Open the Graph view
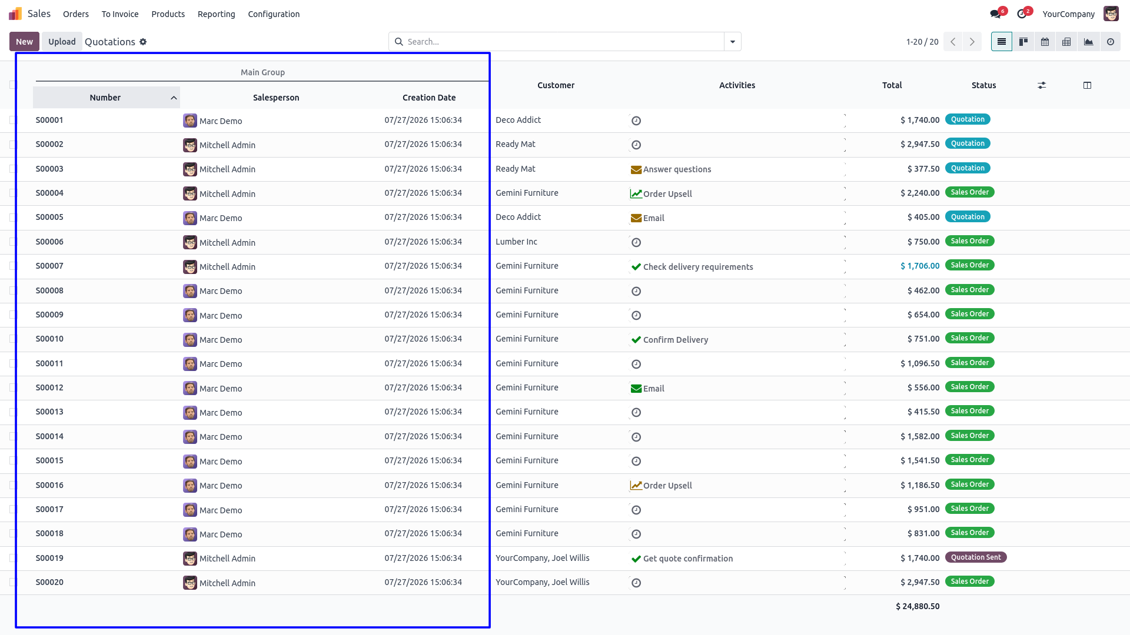This screenshot has height=635, width=1130. pos(1088,42)
